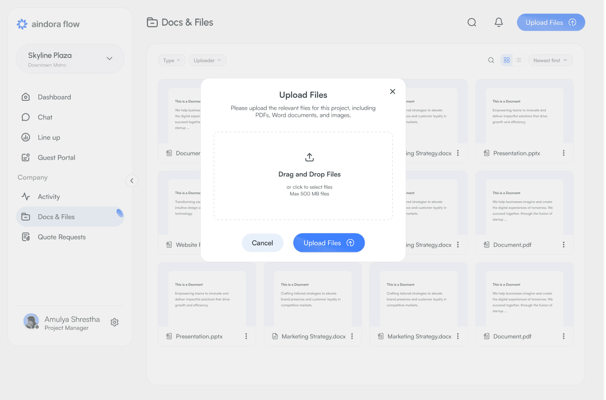
Task: Select Docs & Files in sidebar
Action: click(x=70, y=217)
